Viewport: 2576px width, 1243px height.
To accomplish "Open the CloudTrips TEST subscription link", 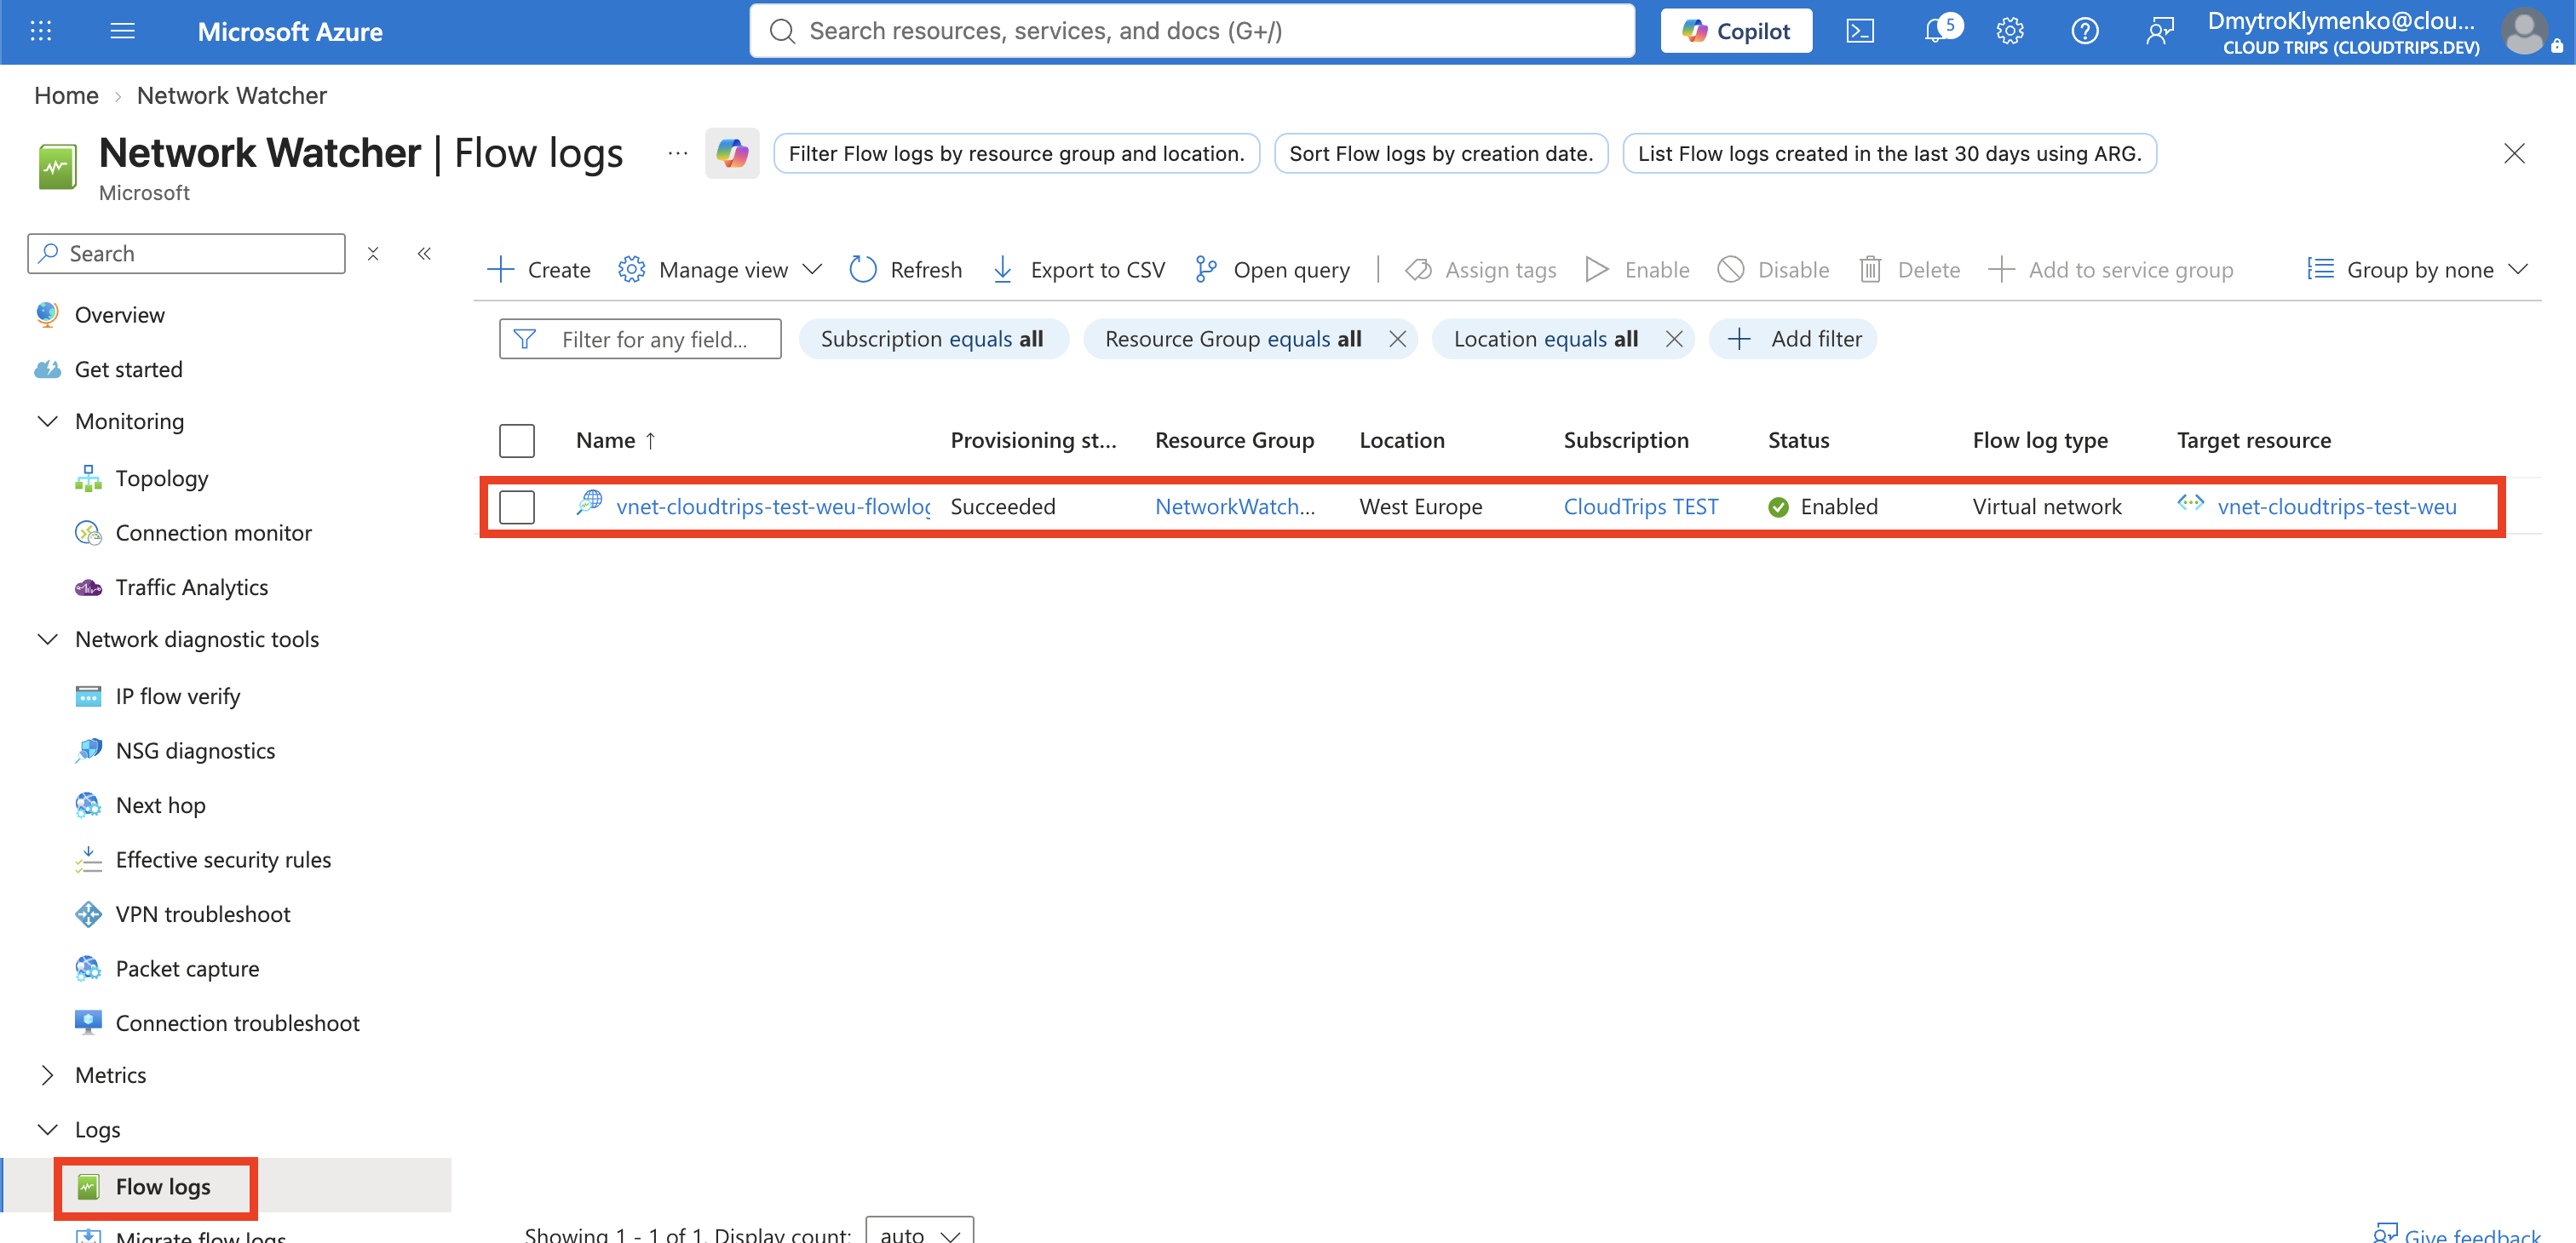I will pos(1640,507).
